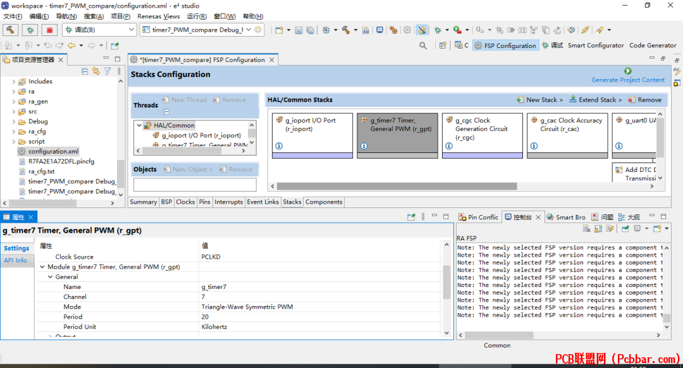Switch to the Components tab
Image resolution: width=683 pixels, height=368 pixels.
(x=324, y=202)
